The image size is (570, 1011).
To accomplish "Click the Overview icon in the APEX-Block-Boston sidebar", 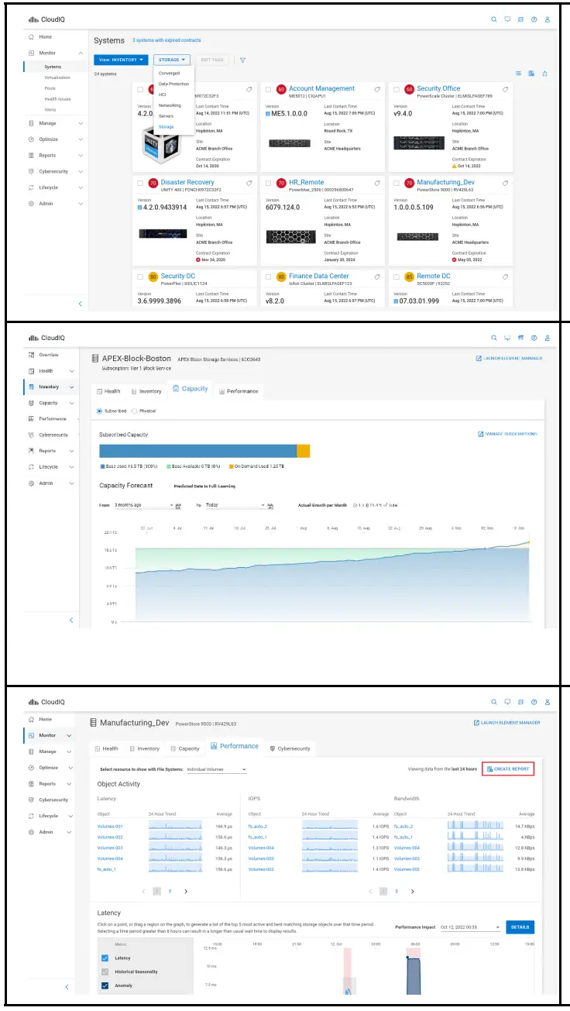I will click(31, 355).
